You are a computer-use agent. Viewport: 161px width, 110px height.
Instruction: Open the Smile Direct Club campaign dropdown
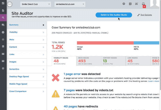(x=36, y=4)
